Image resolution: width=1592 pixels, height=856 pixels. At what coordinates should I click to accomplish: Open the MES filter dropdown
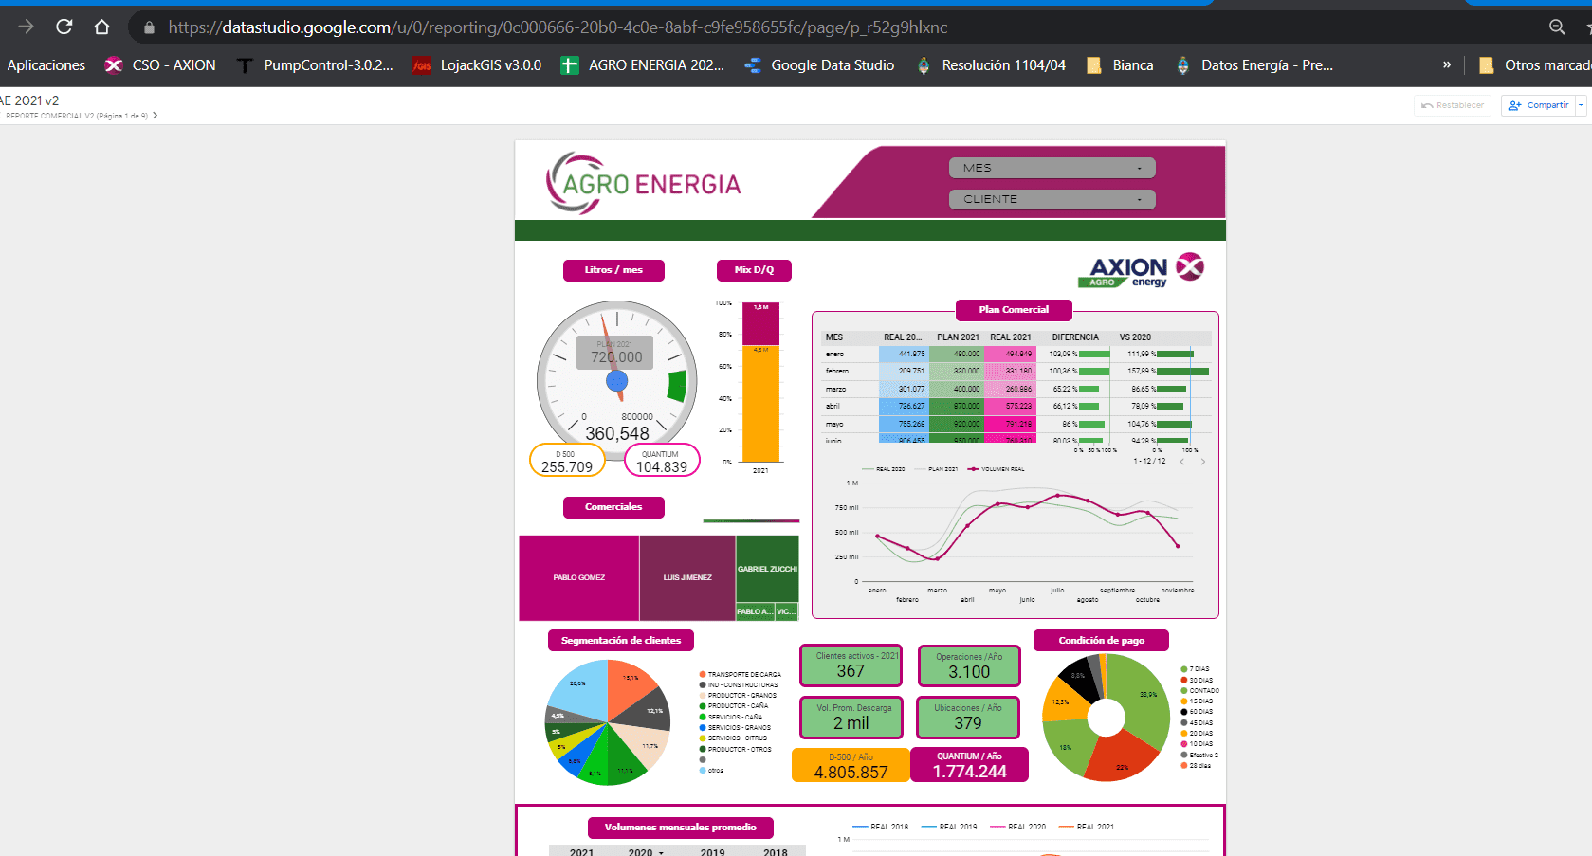[x=1052, y=168]
